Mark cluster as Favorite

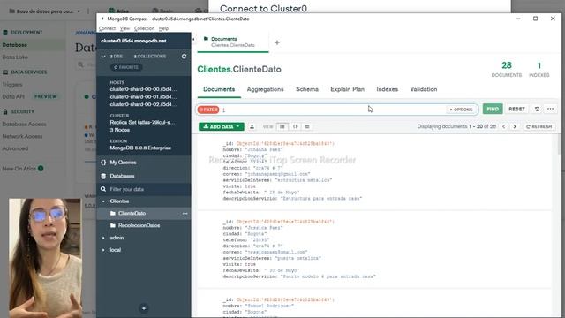[x=126, y=67]
